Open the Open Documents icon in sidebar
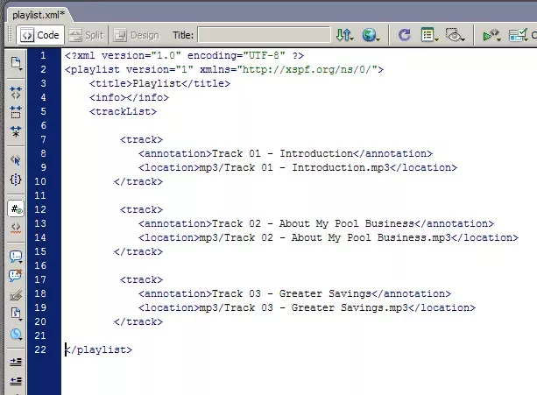The width and height of the screenshot is (537, 395). (x=16, y=63)
